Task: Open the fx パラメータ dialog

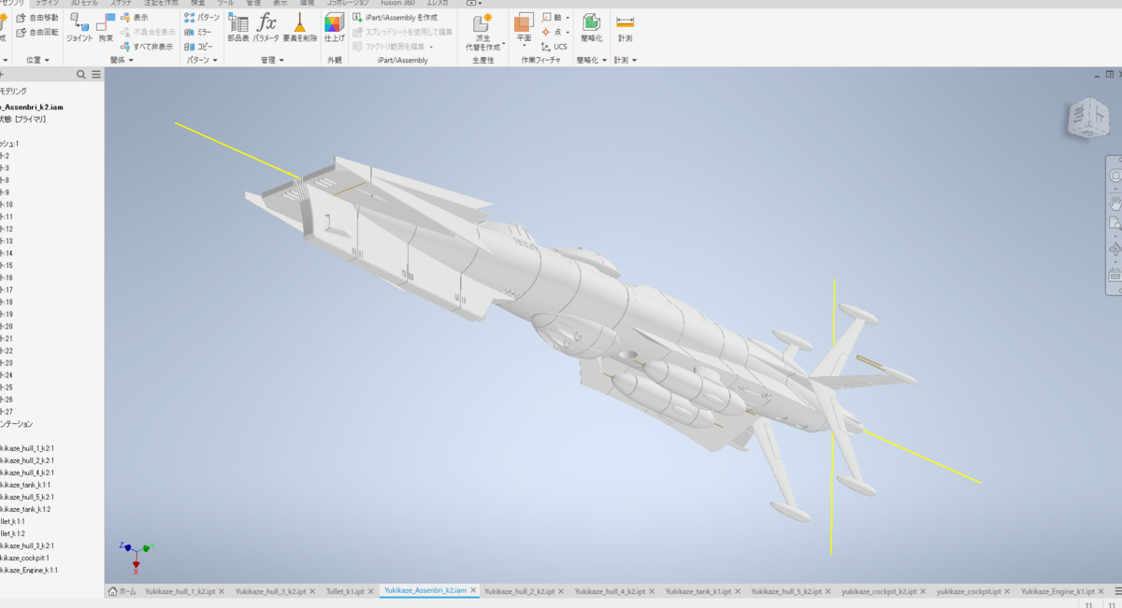Action: [266, 27]
